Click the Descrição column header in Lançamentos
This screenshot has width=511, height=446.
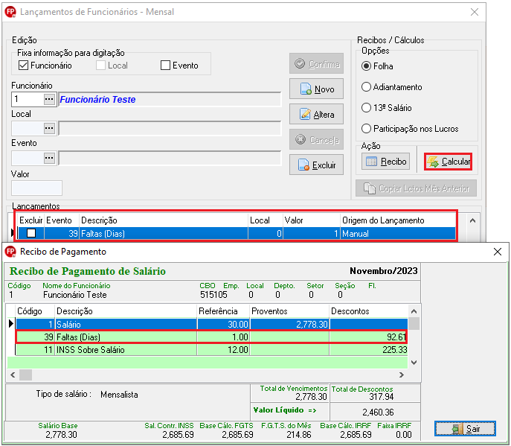click(x=164, y=220)
